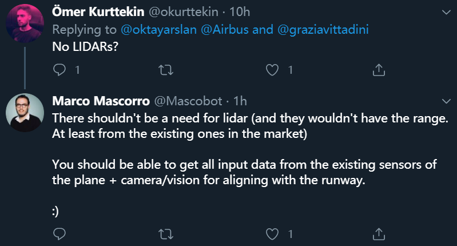Viewport: 457px width, 246px height.
Task: Reply to Marco Mascorro's tweet
Action: 59,233
